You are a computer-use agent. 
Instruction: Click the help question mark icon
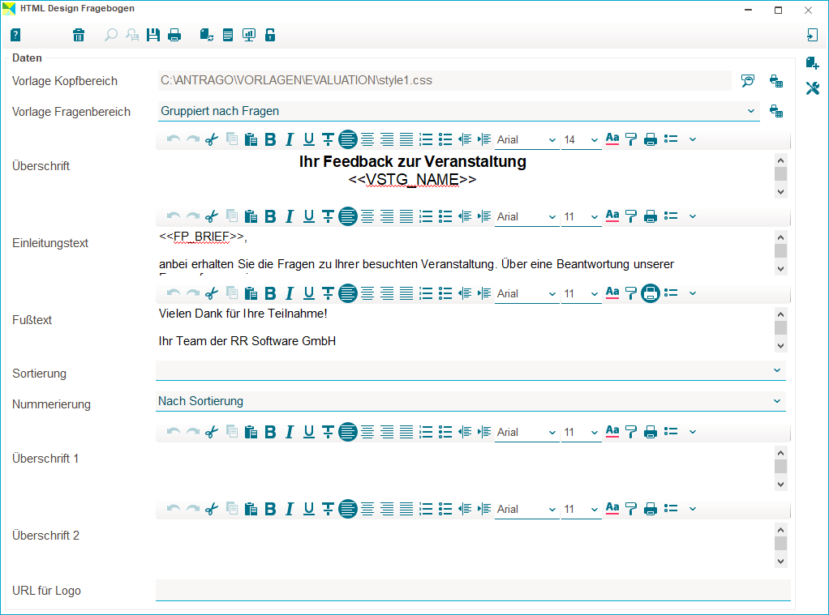[x=15, y=35]
